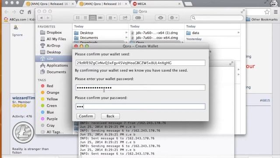Image resolution: width=280 pixels, height=158 pixels.
Task: Click the Litecoin avatar image
Action: coord(23,133)
